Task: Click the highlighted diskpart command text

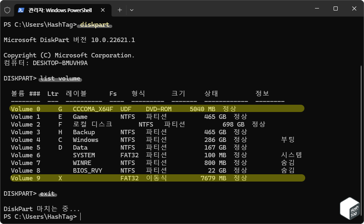Action: 95,25
